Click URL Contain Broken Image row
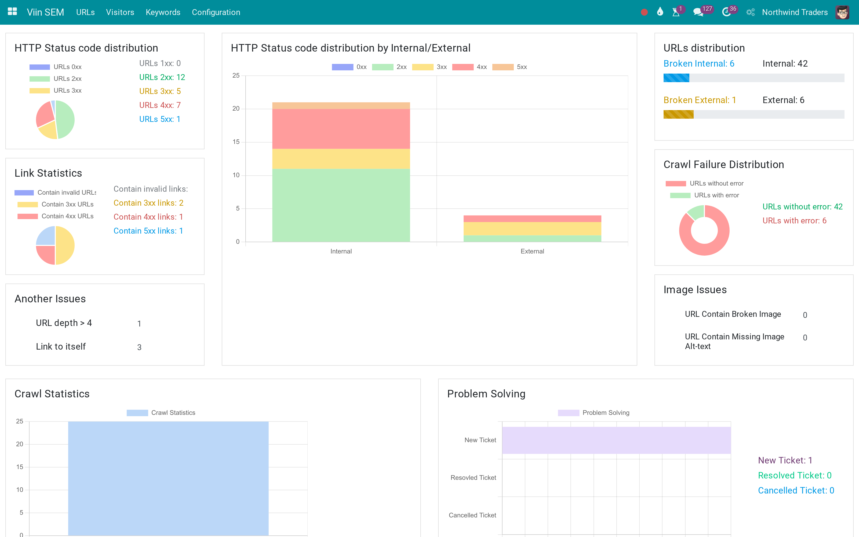Image resolution: width=859 pixels, height=537 pixels. tap(746, 314)
